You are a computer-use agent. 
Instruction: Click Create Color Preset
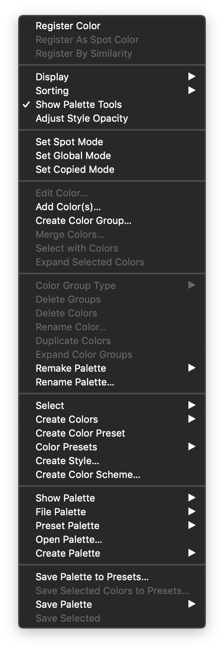(x=112, y=433)
